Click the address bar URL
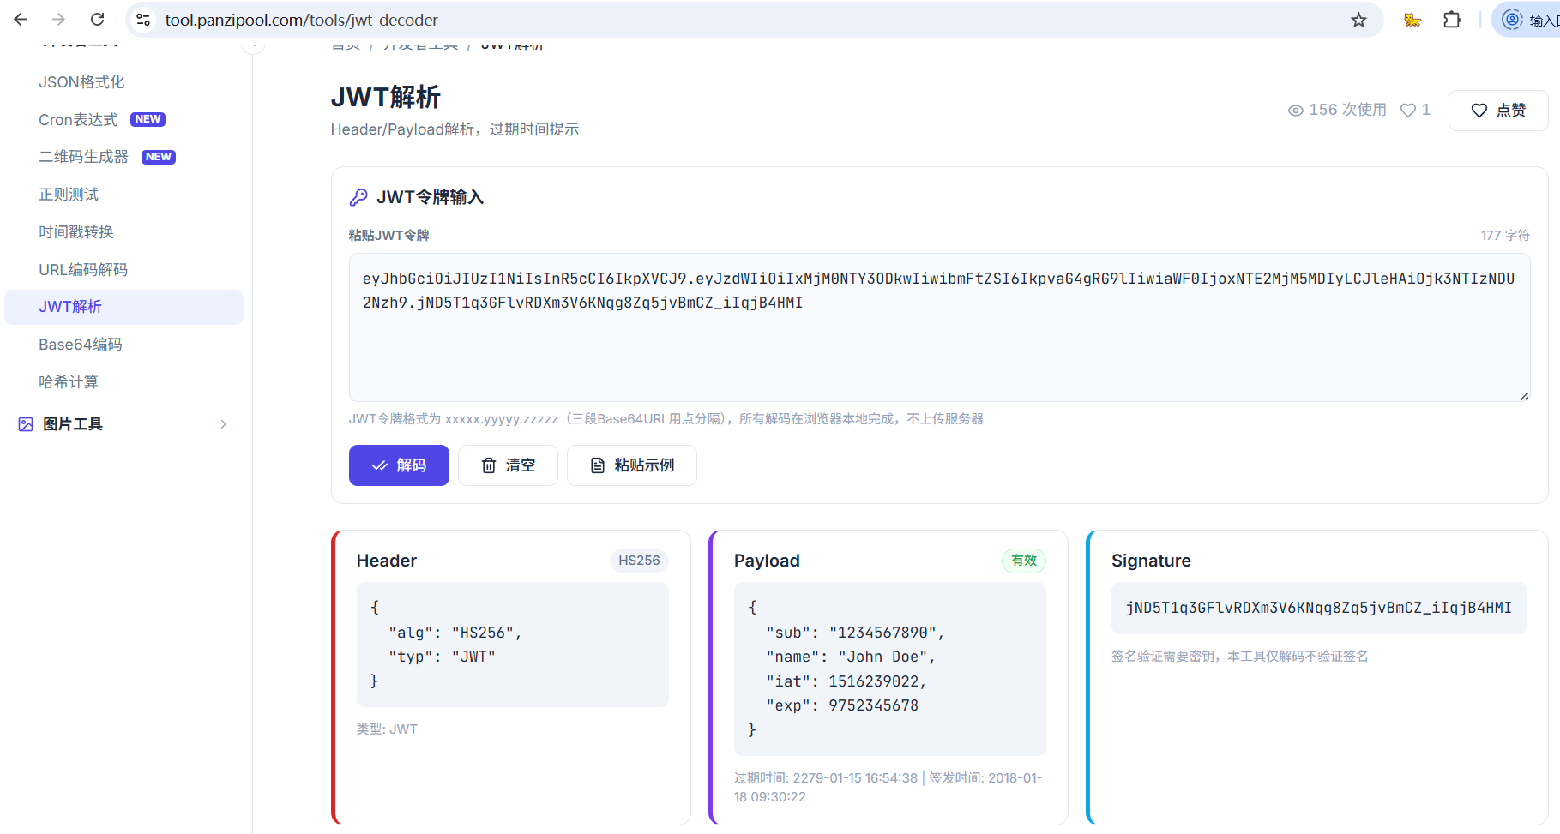1560x834 pixels. [x=301, y=20]
